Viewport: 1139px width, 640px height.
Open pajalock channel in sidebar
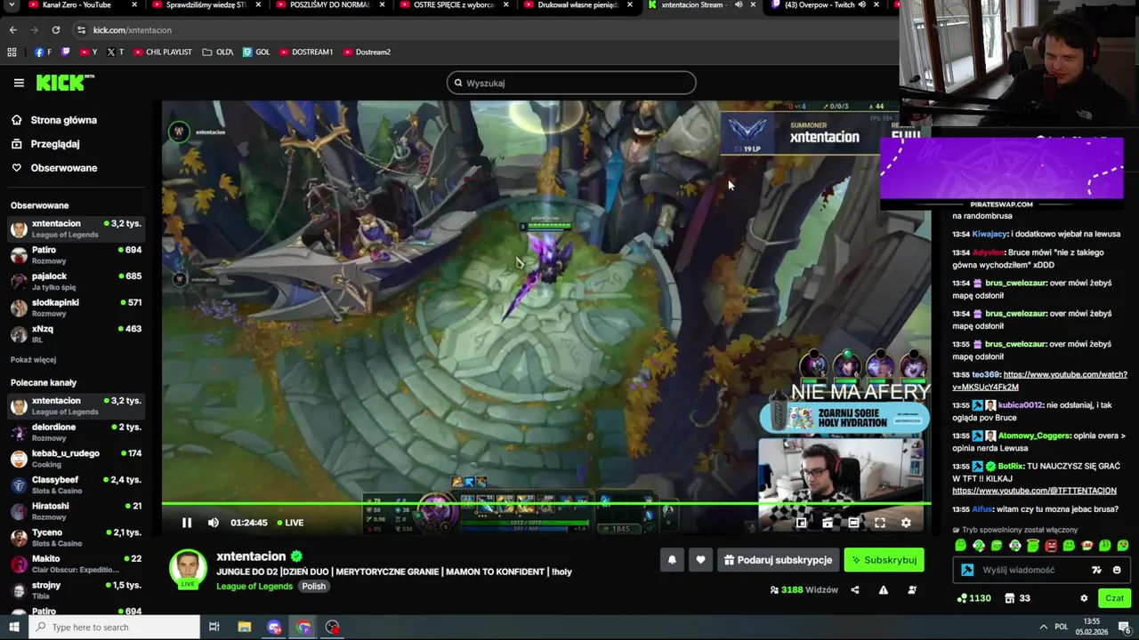[76, 281]
